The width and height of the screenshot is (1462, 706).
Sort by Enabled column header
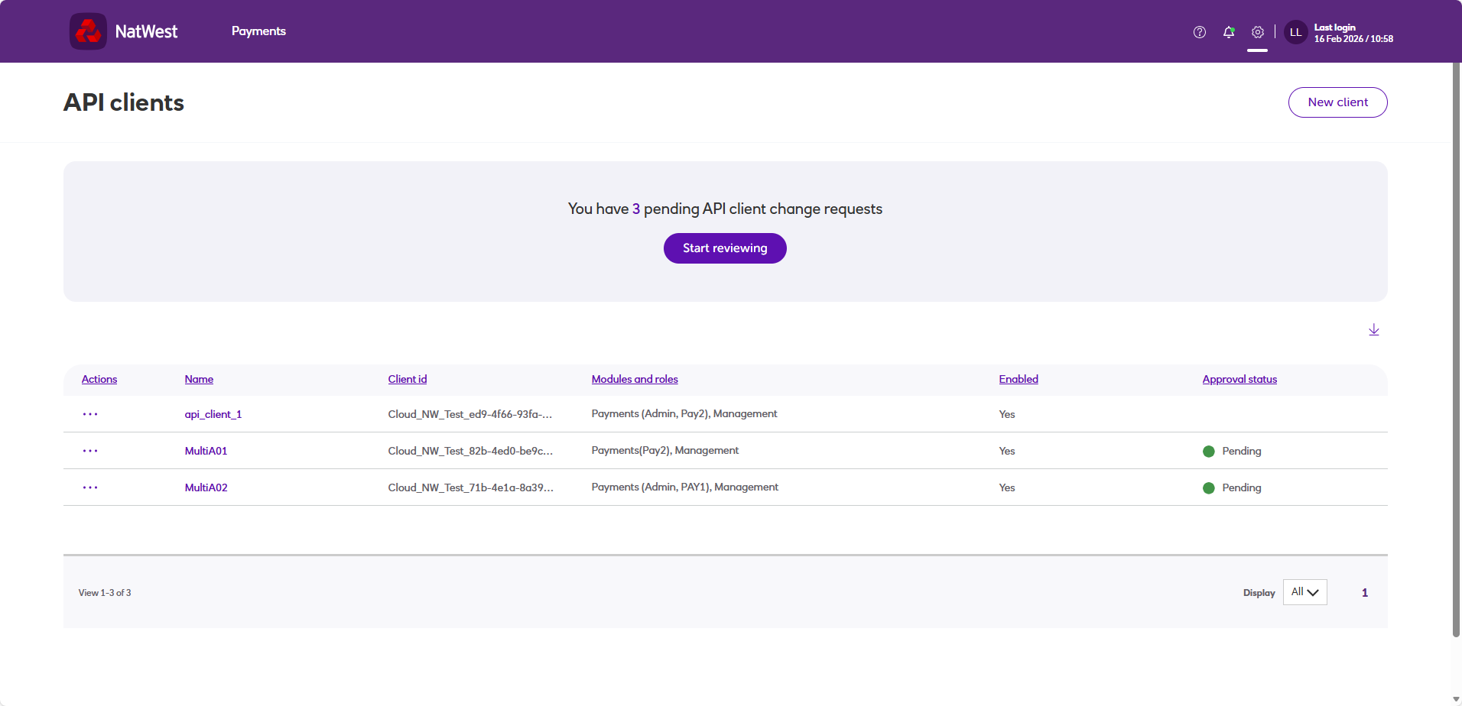1019,380
